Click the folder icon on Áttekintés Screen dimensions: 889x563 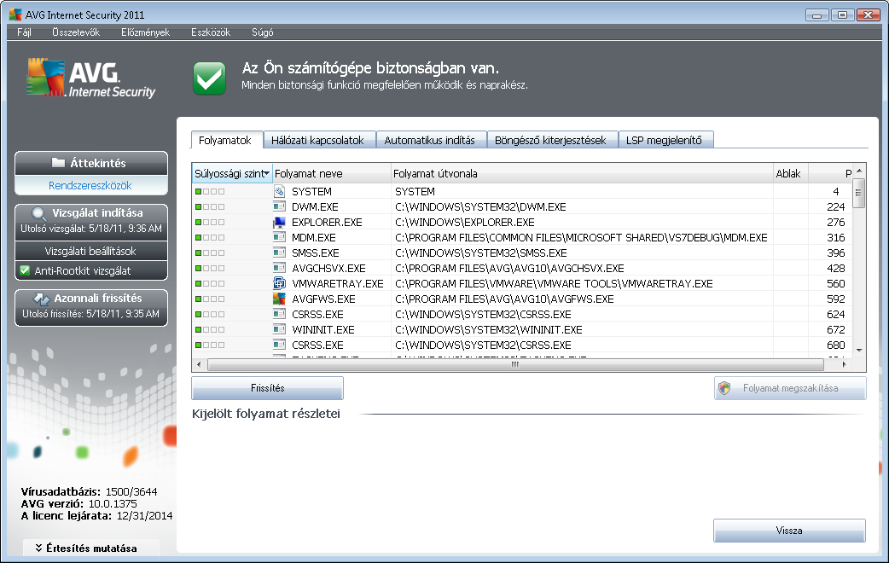tap(58, 163)
